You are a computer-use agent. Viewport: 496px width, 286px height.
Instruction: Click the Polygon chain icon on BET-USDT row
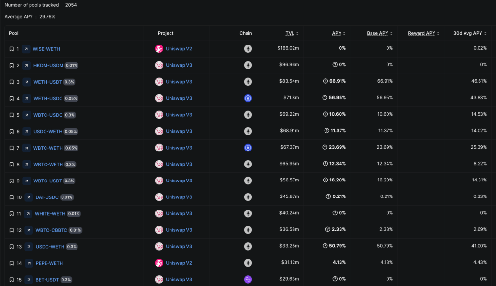click(248, 279)
